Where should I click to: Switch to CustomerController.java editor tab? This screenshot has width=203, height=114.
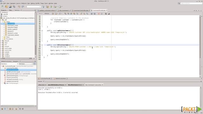(x=81, y=10)
